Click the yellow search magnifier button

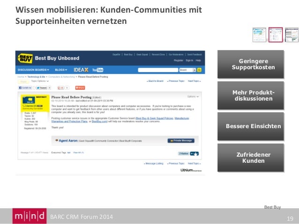(199, 70)
